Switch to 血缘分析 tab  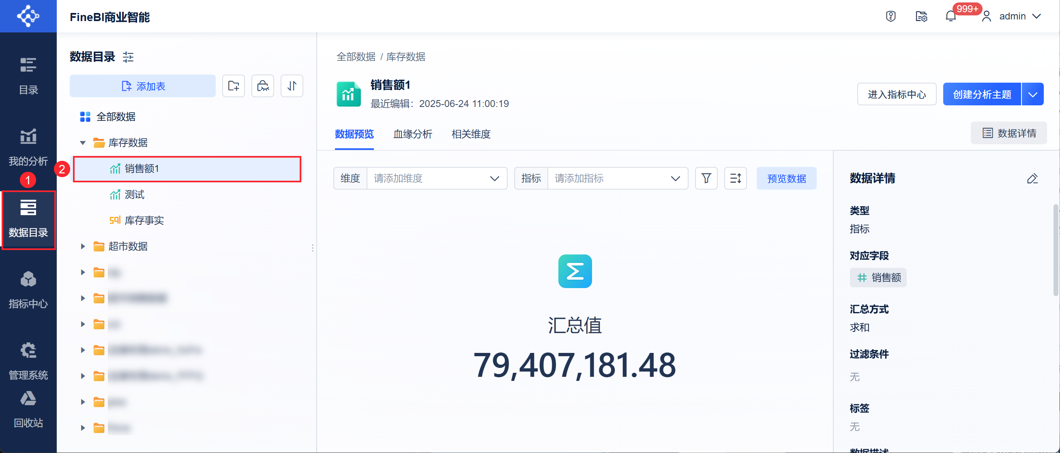tap(412, 134)
